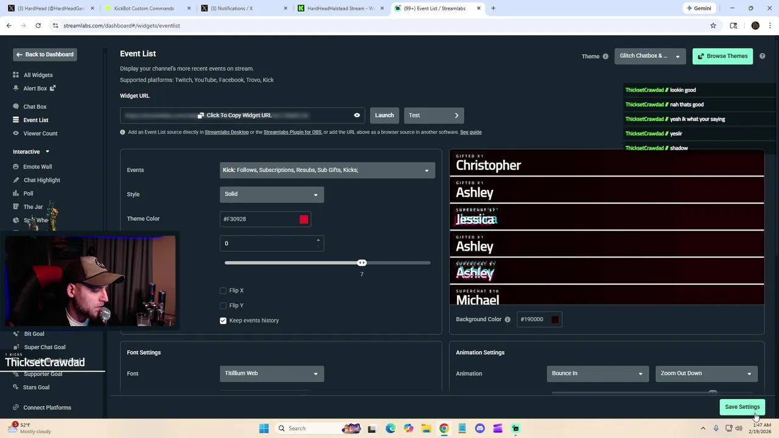Open Discord from the taskbar
The width and height of the screenshot is (779, 438).
click(x=480, y=428)
